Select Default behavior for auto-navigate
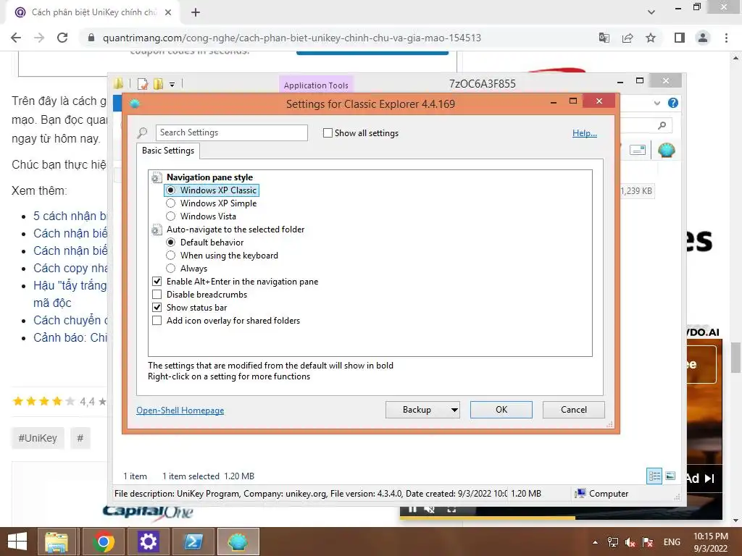742x556 pixels. (171, 242)
